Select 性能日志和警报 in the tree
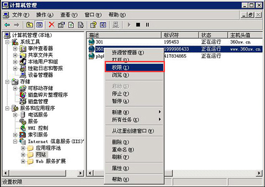 [x=45, y=68]
